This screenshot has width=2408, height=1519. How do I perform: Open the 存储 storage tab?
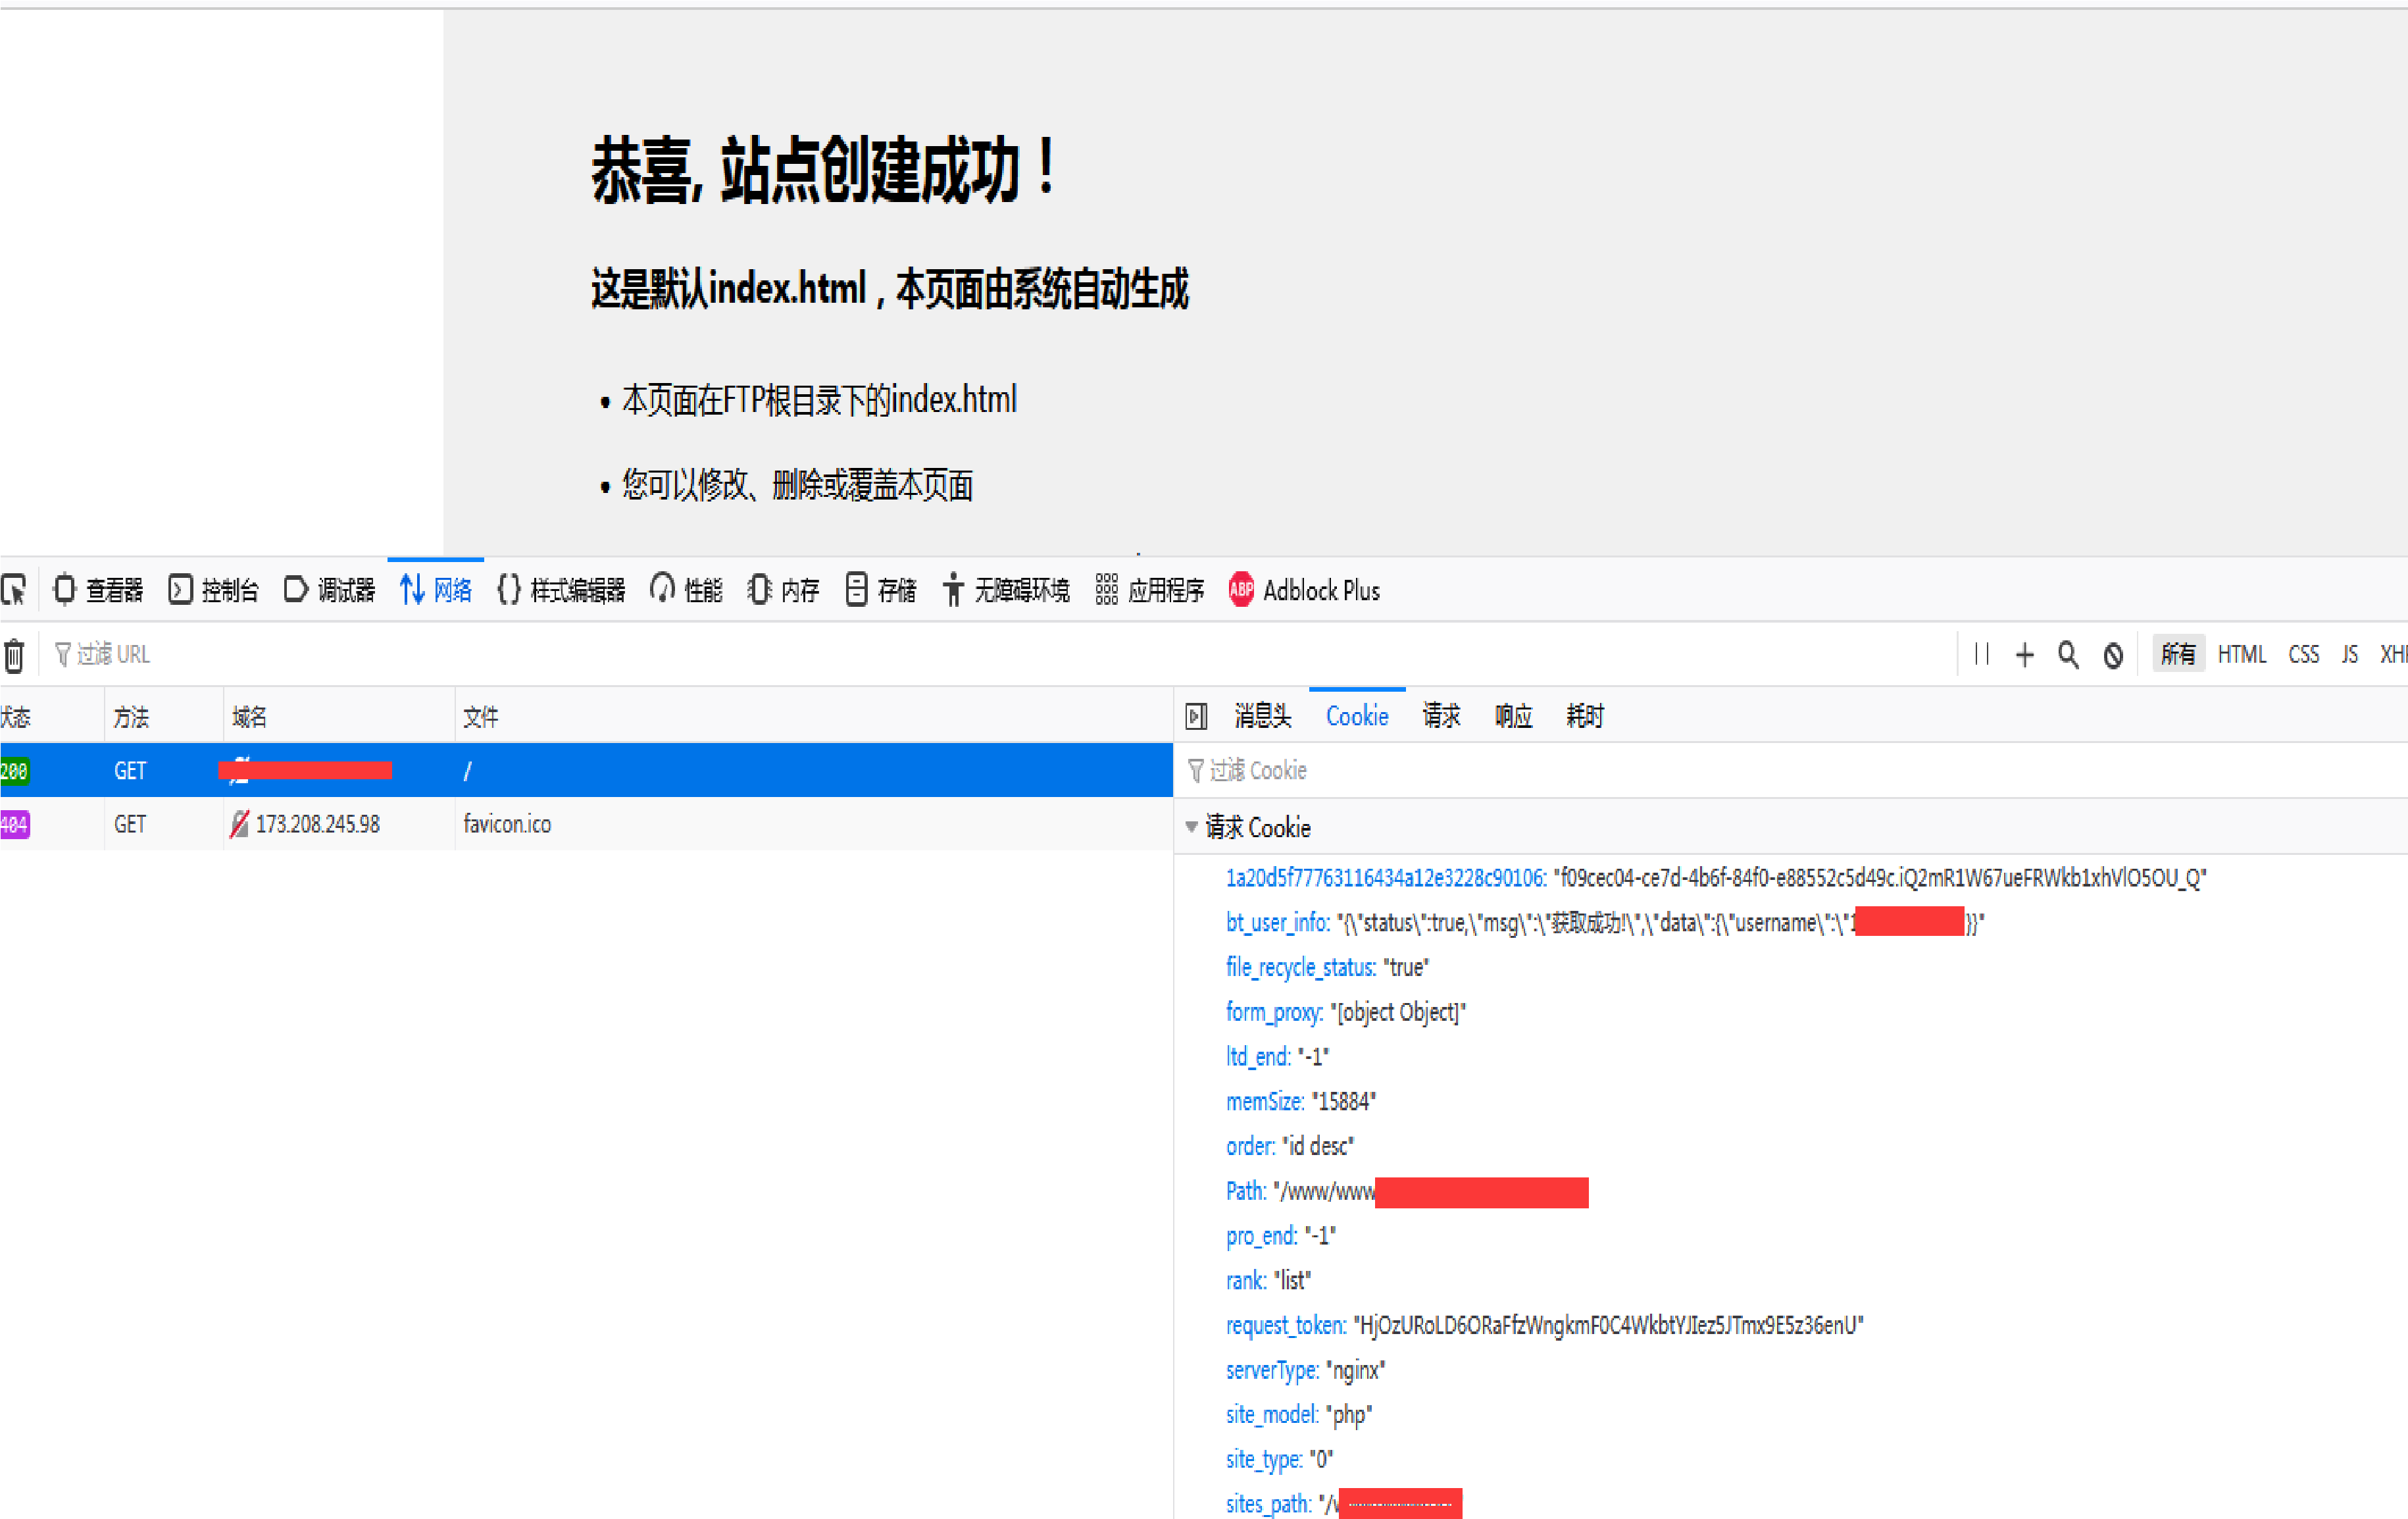point(880,590)
